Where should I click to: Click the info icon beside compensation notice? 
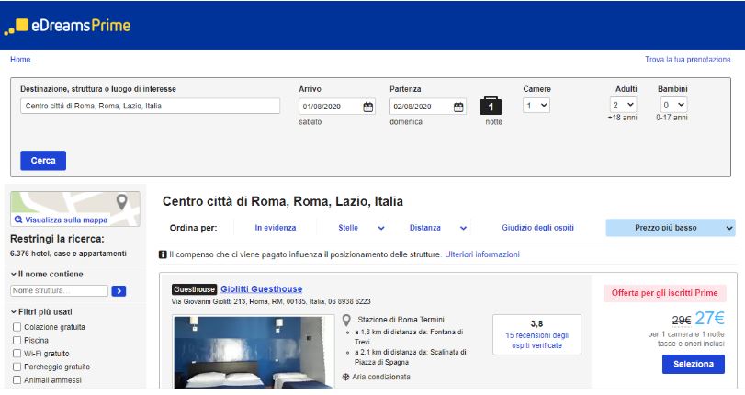[x=163, y=254]
